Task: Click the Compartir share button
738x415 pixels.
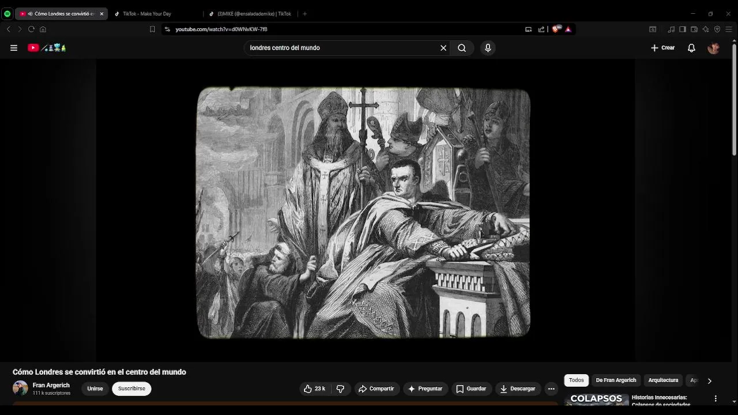Action: point(376,389)
